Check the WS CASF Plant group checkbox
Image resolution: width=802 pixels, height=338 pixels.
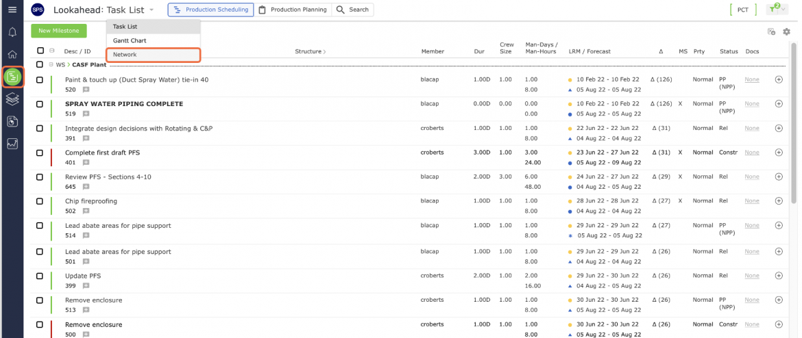40,65
